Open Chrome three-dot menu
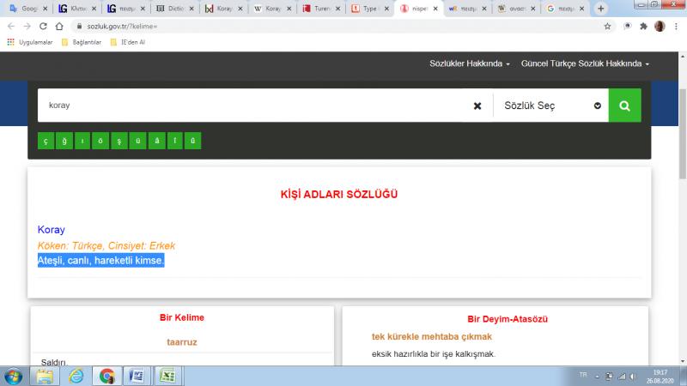 click(x=676, y=27)
